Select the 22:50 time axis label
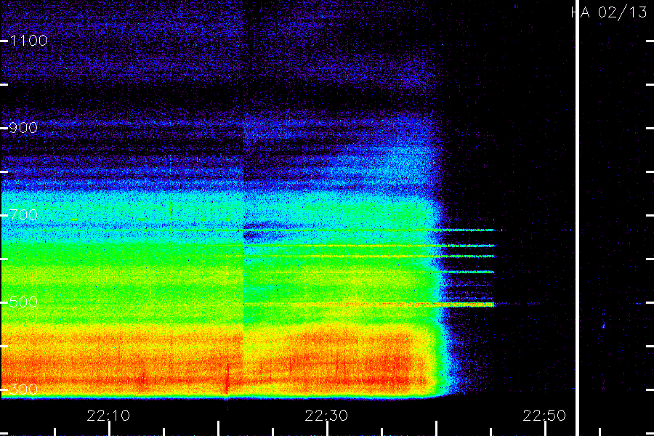The image size is (654, 436). click(544, 416)
